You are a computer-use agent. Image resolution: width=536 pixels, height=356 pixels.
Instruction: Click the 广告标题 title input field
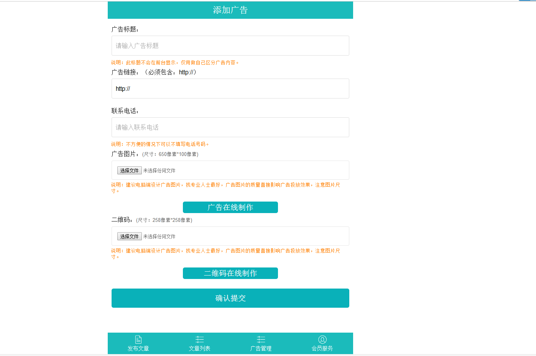(230, 46)
